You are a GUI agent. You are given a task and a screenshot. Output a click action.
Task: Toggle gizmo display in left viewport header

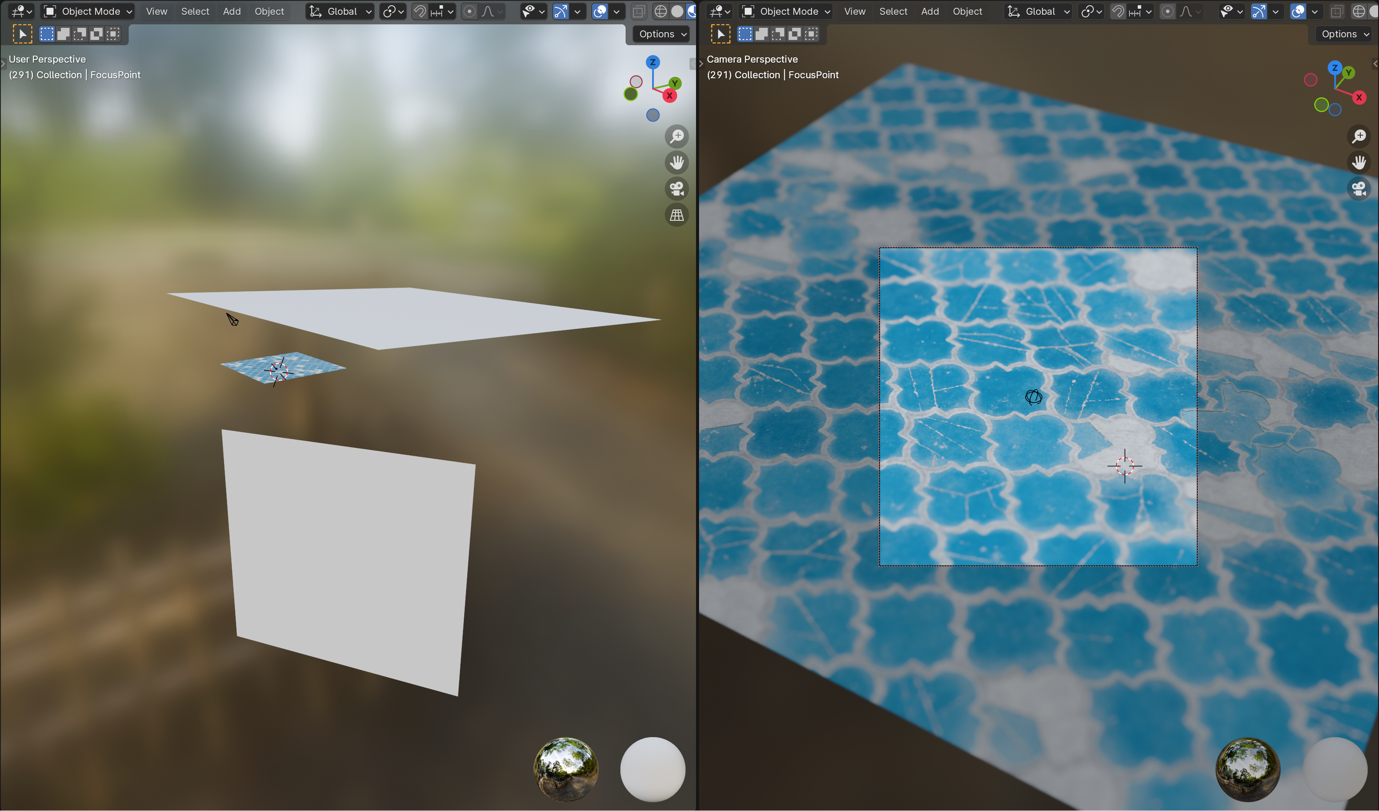(560, 11)
